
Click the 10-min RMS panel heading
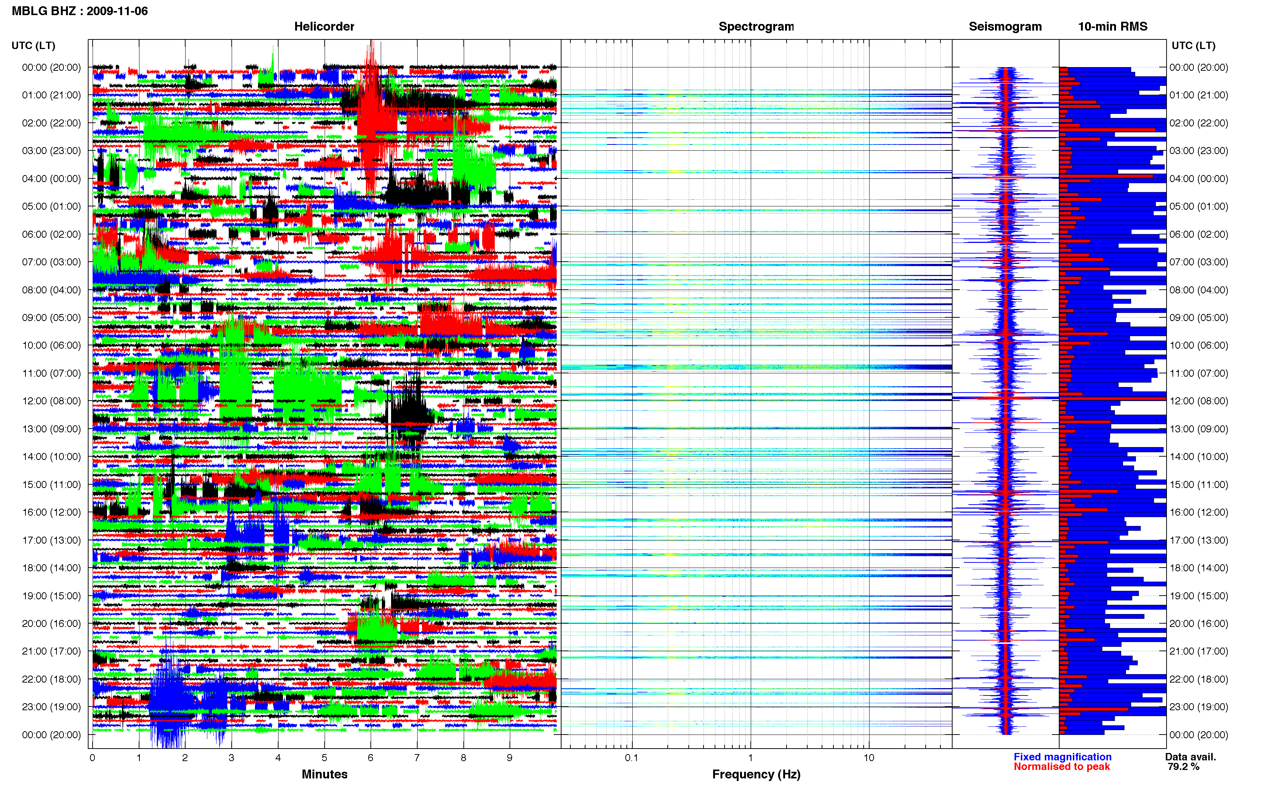point(1112,27)
